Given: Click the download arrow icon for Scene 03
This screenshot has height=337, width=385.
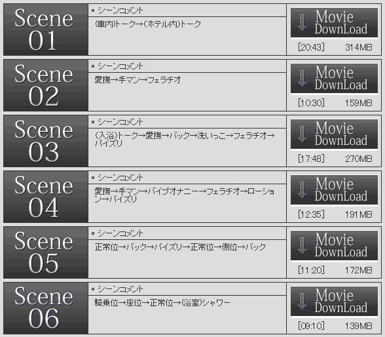Looking at the screenshot, I should click(x=302, y=134).
